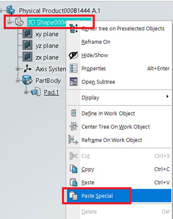Toggle Hide/Show with the eye icon

coord(73,55)
